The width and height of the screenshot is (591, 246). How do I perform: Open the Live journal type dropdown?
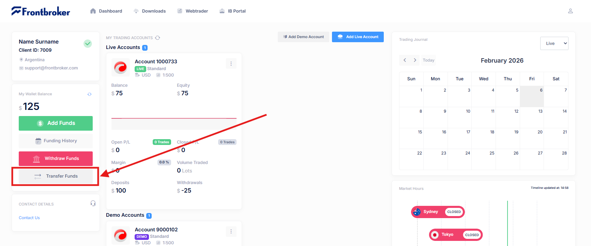pos(554,44)
